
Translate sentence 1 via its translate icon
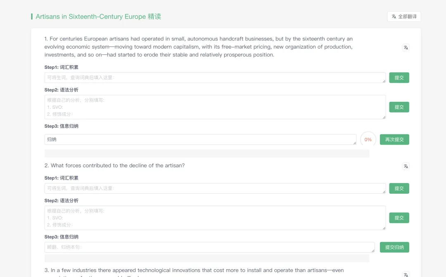tap(406, 47)
